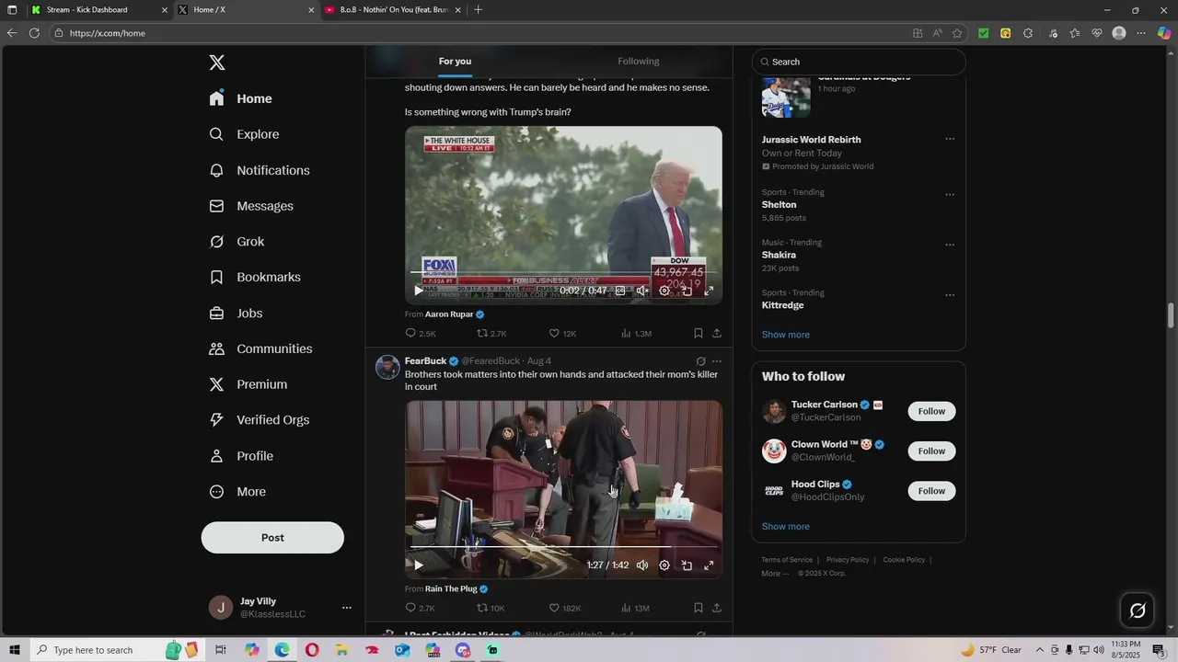Click the Post button
1178x662 pixels.
pos(272,538)
